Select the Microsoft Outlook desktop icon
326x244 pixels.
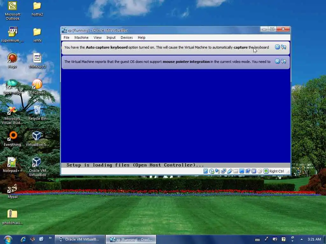coord(12,11)
